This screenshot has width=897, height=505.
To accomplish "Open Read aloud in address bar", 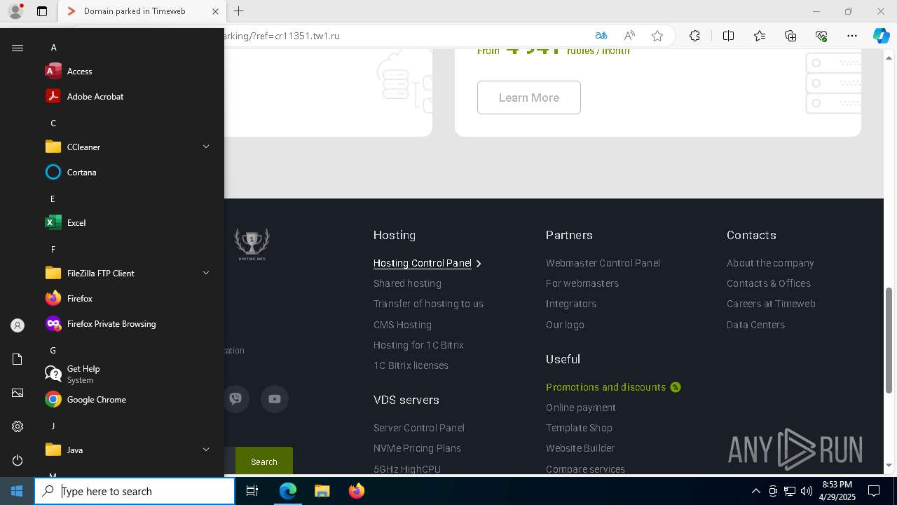I will pyautogui.click(x=629, y=36).
